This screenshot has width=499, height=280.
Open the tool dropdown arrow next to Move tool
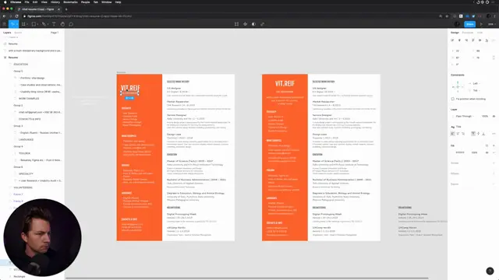tap(16, 24)
